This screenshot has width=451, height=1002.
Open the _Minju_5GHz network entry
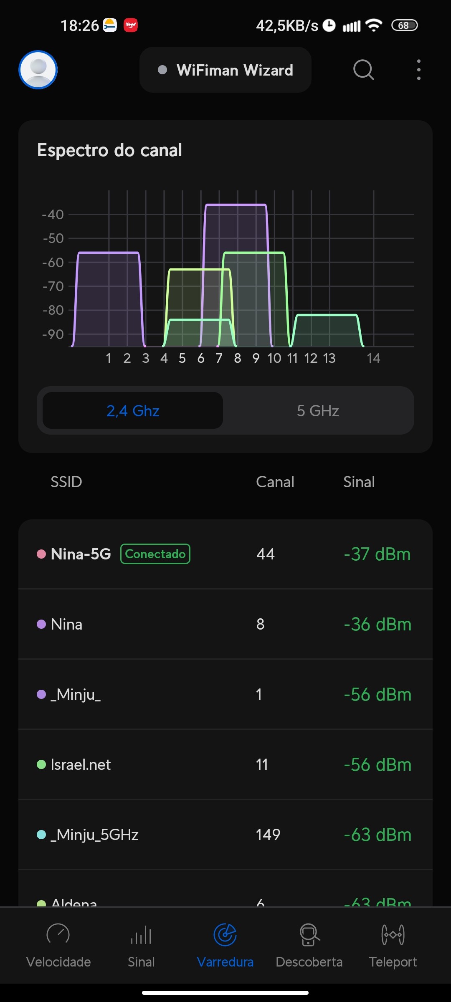tap(225, 835)
